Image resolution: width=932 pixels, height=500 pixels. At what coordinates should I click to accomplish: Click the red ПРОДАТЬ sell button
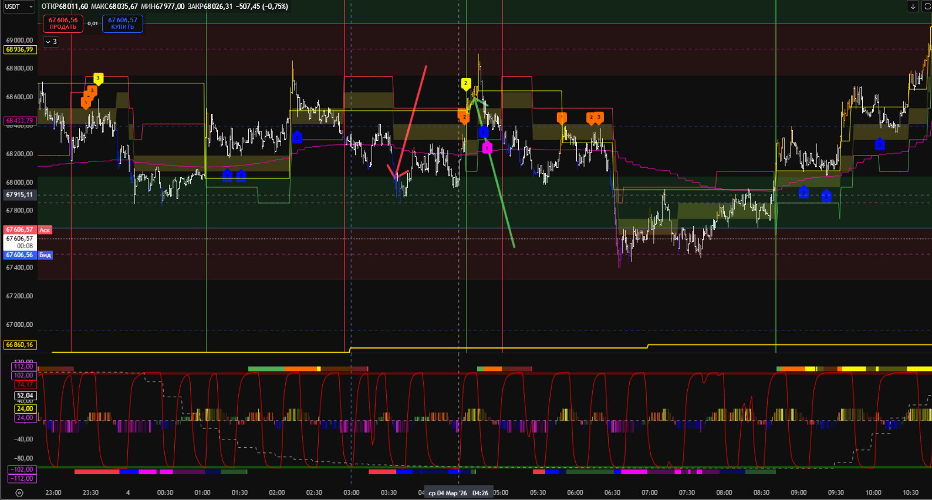(63, 23)
